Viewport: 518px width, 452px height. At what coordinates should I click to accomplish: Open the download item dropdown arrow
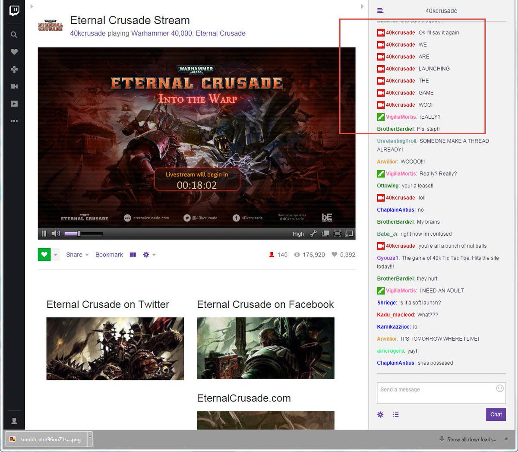(90, 439)
